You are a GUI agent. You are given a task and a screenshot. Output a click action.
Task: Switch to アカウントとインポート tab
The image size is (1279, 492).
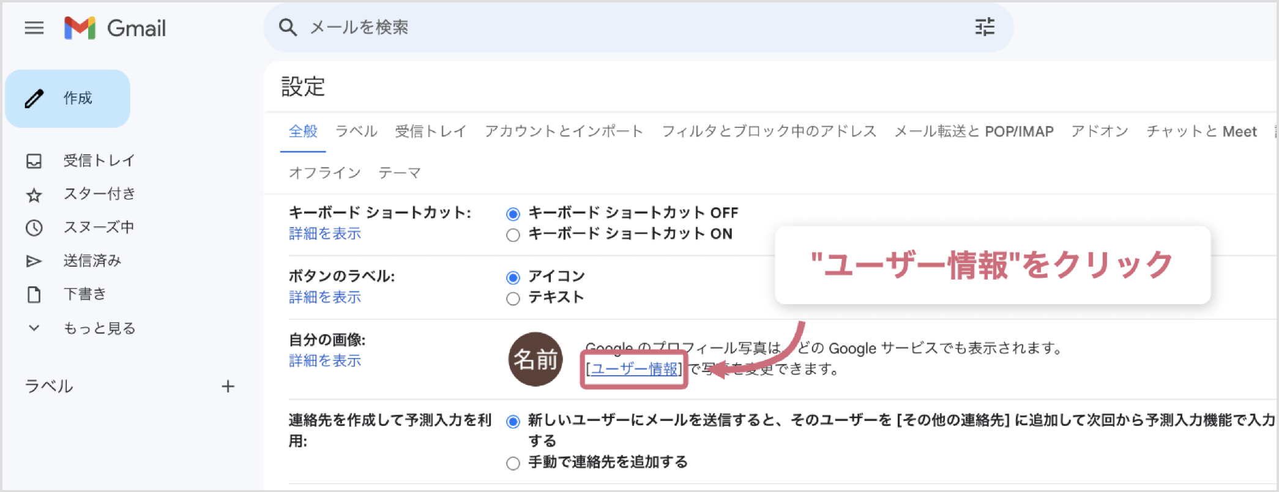[x=564, y=132]
